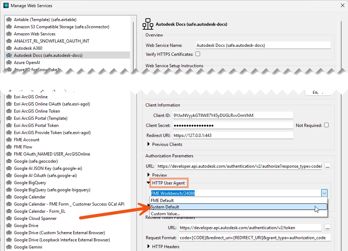Click the Retrieve Token URL field
Viewport: 348px width, 251px height.
click(x=250, y=228)
